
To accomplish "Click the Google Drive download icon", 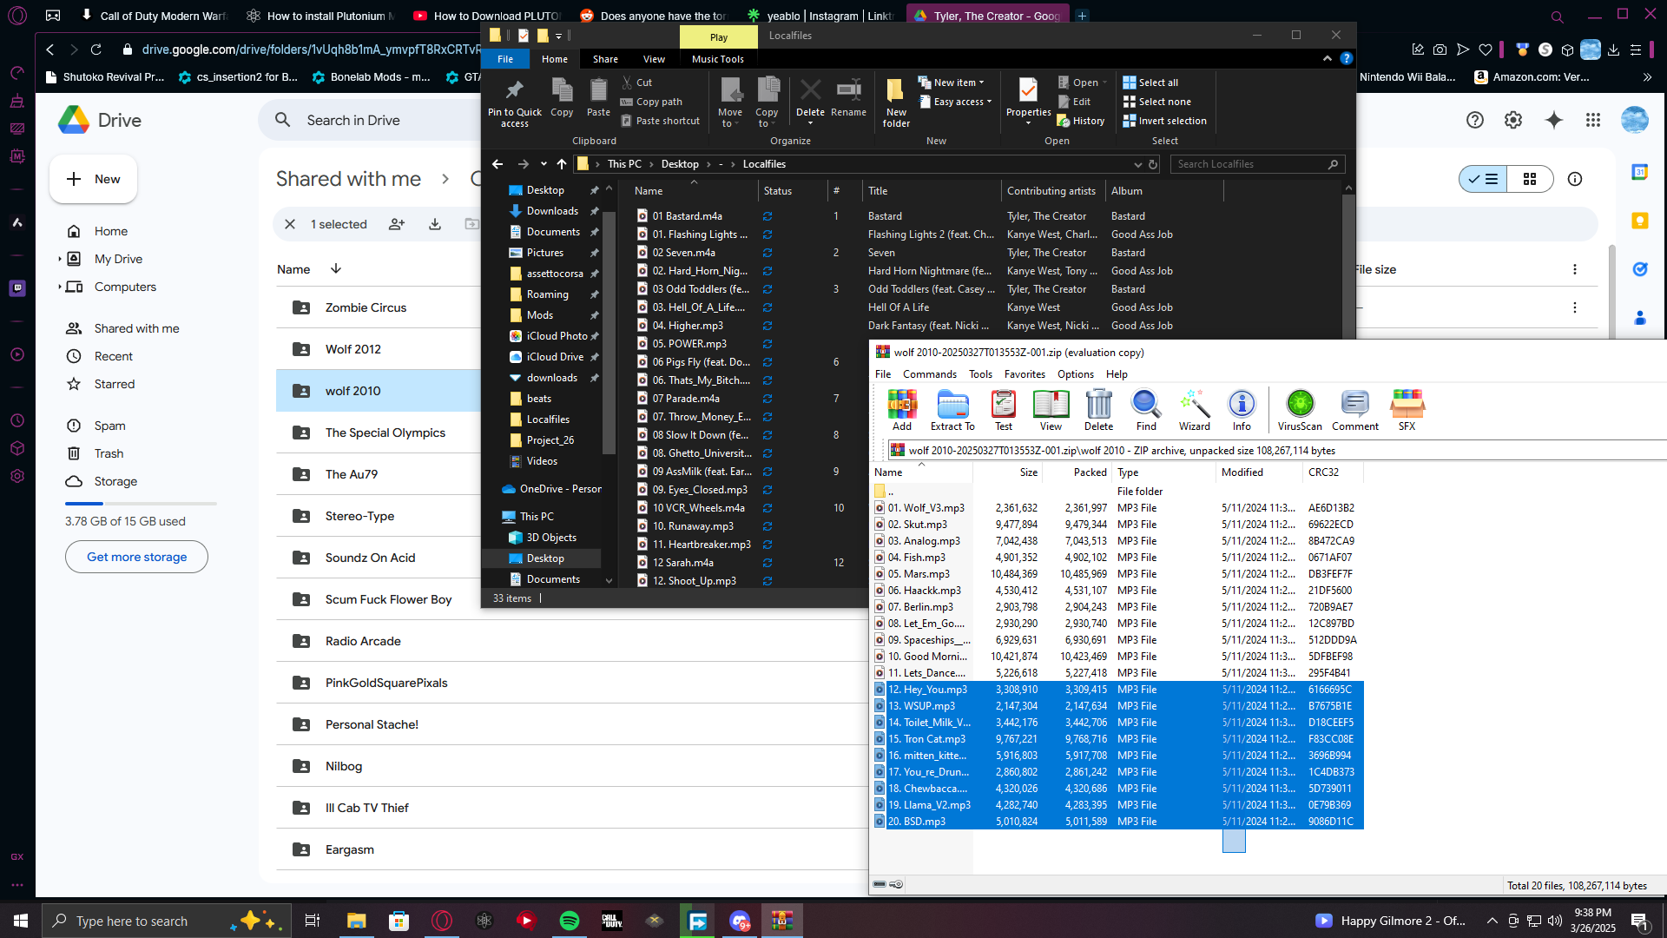I will 435,224.
